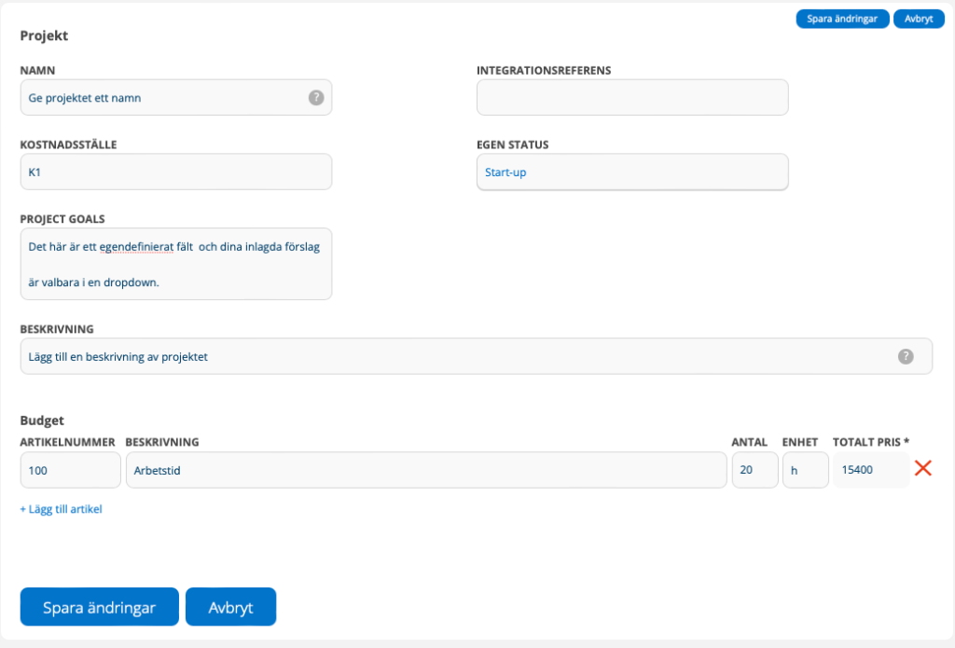
Task: Select the Antal field containing 20
Action: pyautogui.click(x=754, y=470)
